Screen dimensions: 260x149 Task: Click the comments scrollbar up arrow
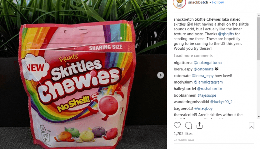click(258, 15)
